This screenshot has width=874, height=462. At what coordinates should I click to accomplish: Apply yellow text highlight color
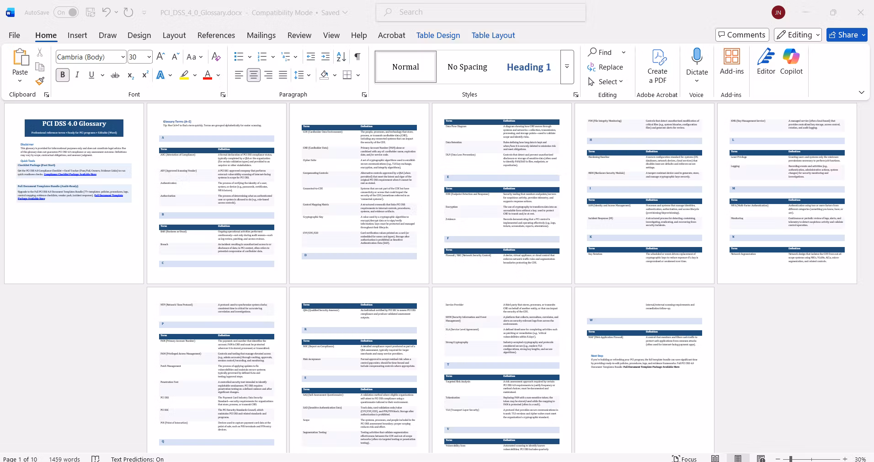184,75
